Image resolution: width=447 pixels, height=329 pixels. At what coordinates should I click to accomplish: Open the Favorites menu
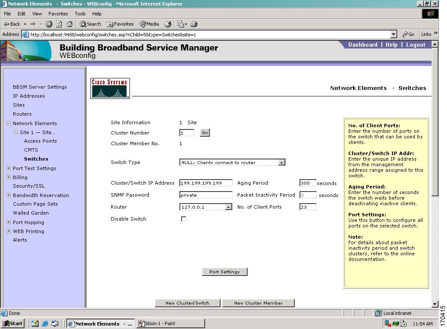click(58, 14)
